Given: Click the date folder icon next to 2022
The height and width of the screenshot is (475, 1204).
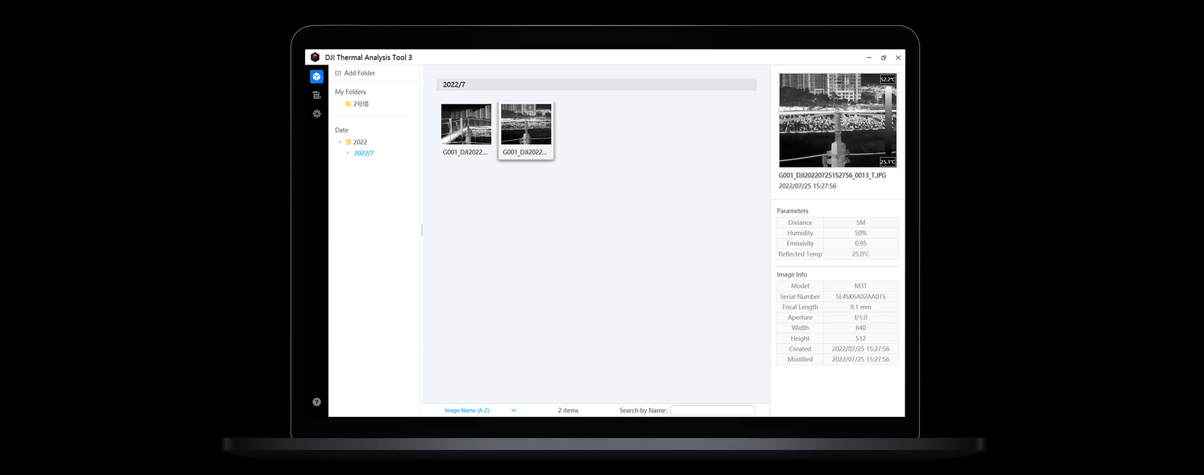Looking at the screenshot, I should tap(348, 142).
